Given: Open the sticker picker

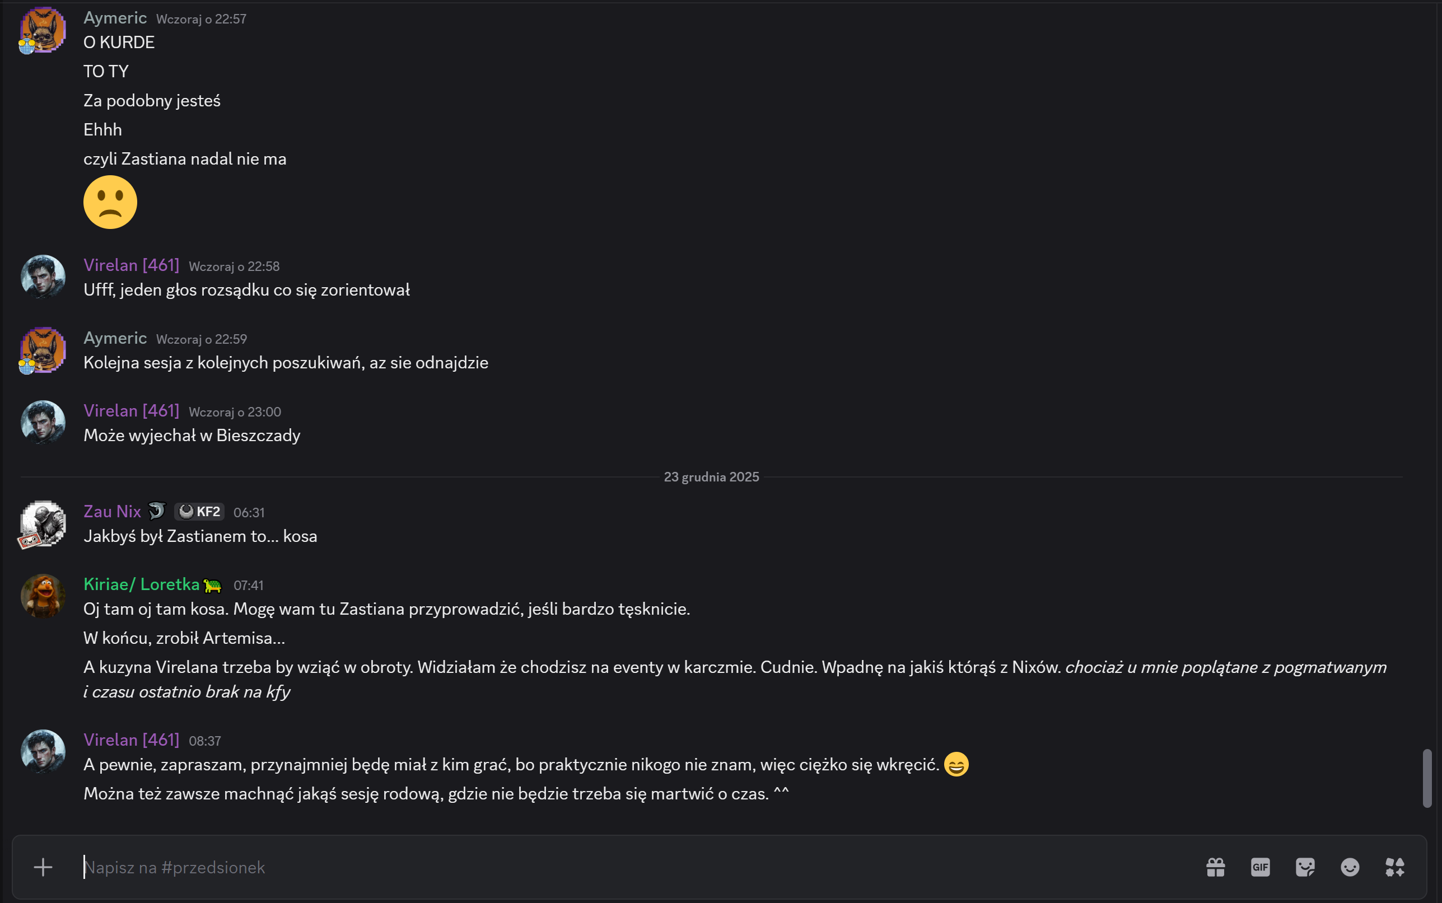Looking at the screenshot, I should [1305, 867].
